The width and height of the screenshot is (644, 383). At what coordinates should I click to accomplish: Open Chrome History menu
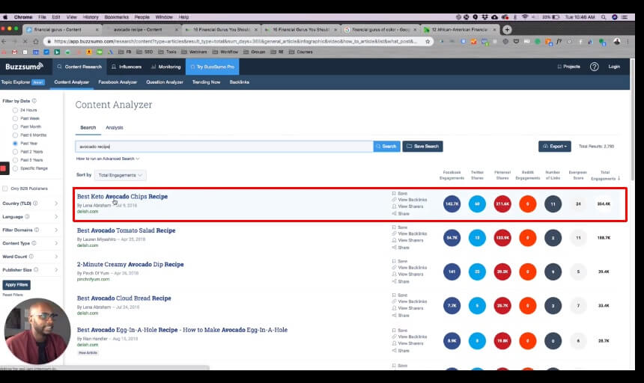pos(91,17)
